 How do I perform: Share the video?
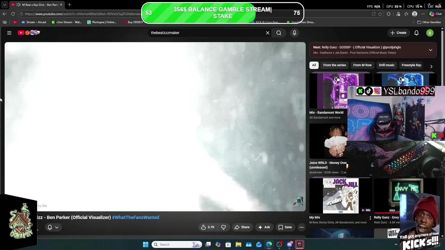coord(242,227)
